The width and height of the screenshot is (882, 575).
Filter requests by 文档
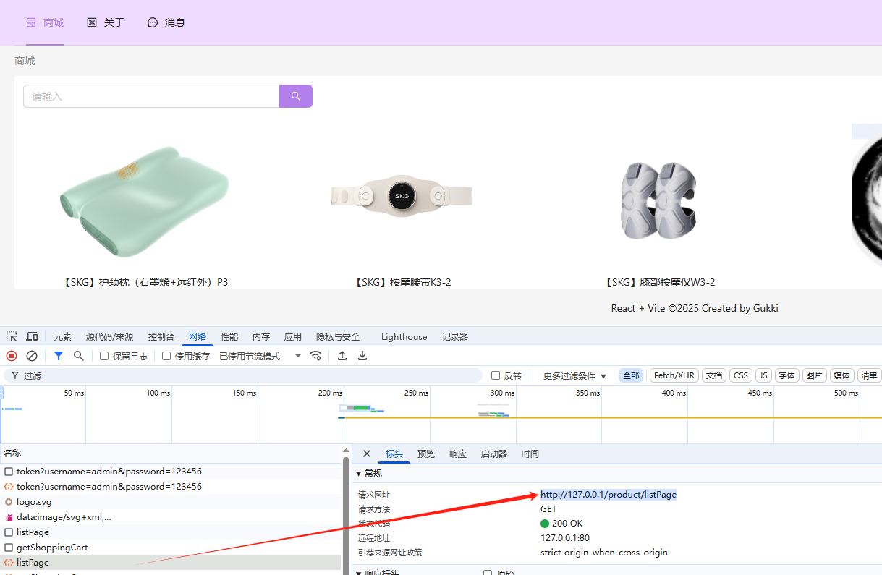(714, 375)
